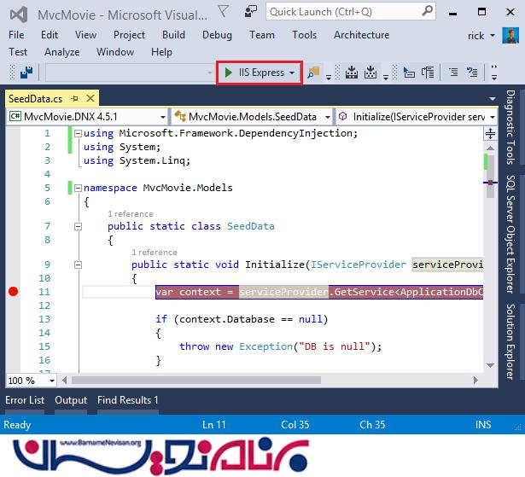Image resolution: width=525 pixels, height=477 pixels.
Task: Click the Save All toolbar icon
Action: [26, 73]
